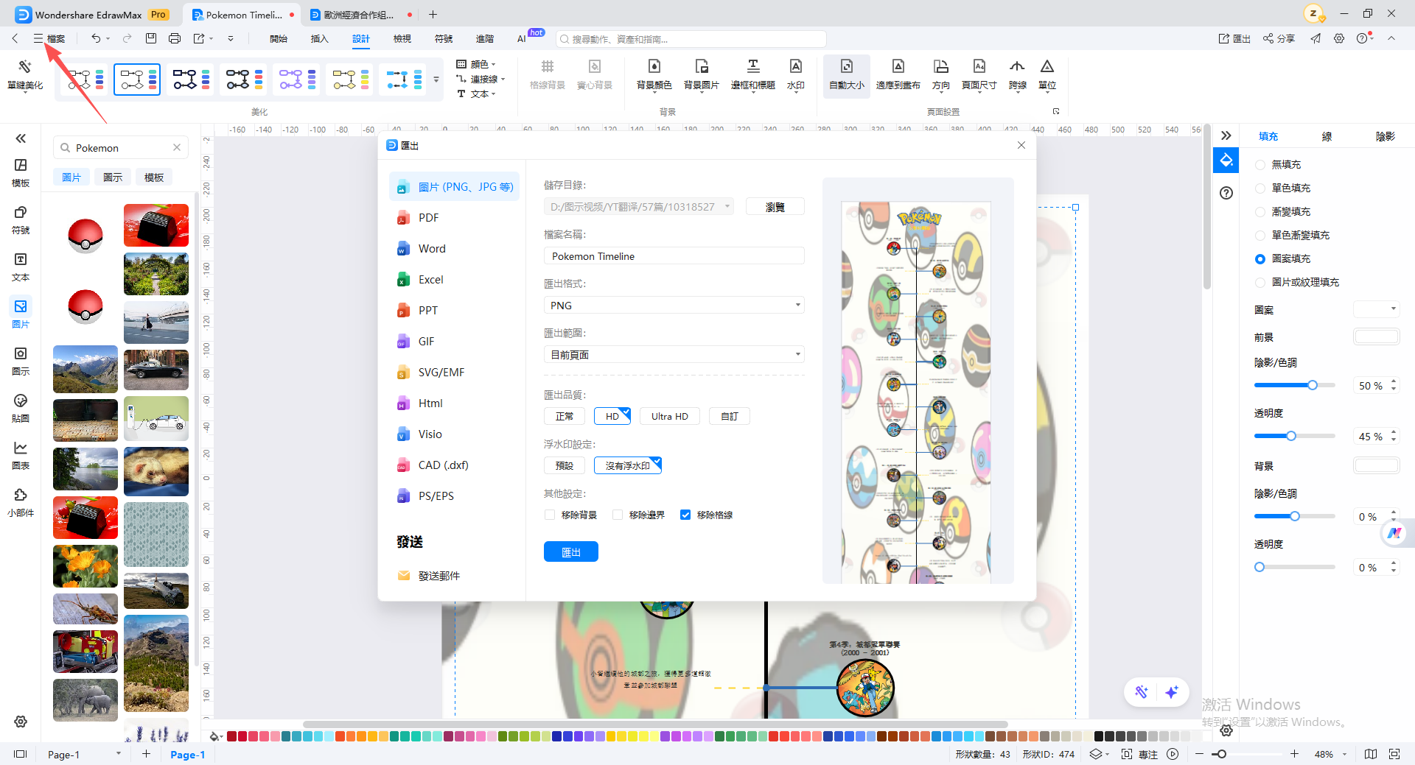The image size is (1415, 765).
Task: Uncheck the 移除格線 remove gridlines checkbox
Action: 685,515
